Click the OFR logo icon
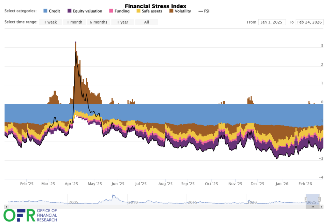This screenshot has width=326, height=222. click(19, 215)
